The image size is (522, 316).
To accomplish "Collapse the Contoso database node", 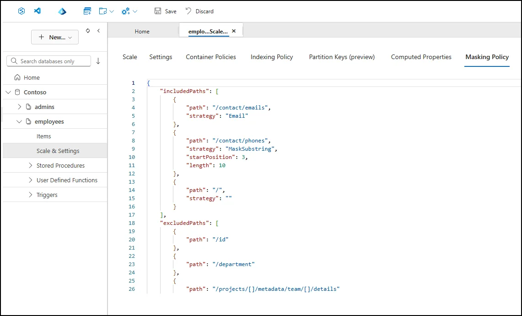I will pos(8,92).
